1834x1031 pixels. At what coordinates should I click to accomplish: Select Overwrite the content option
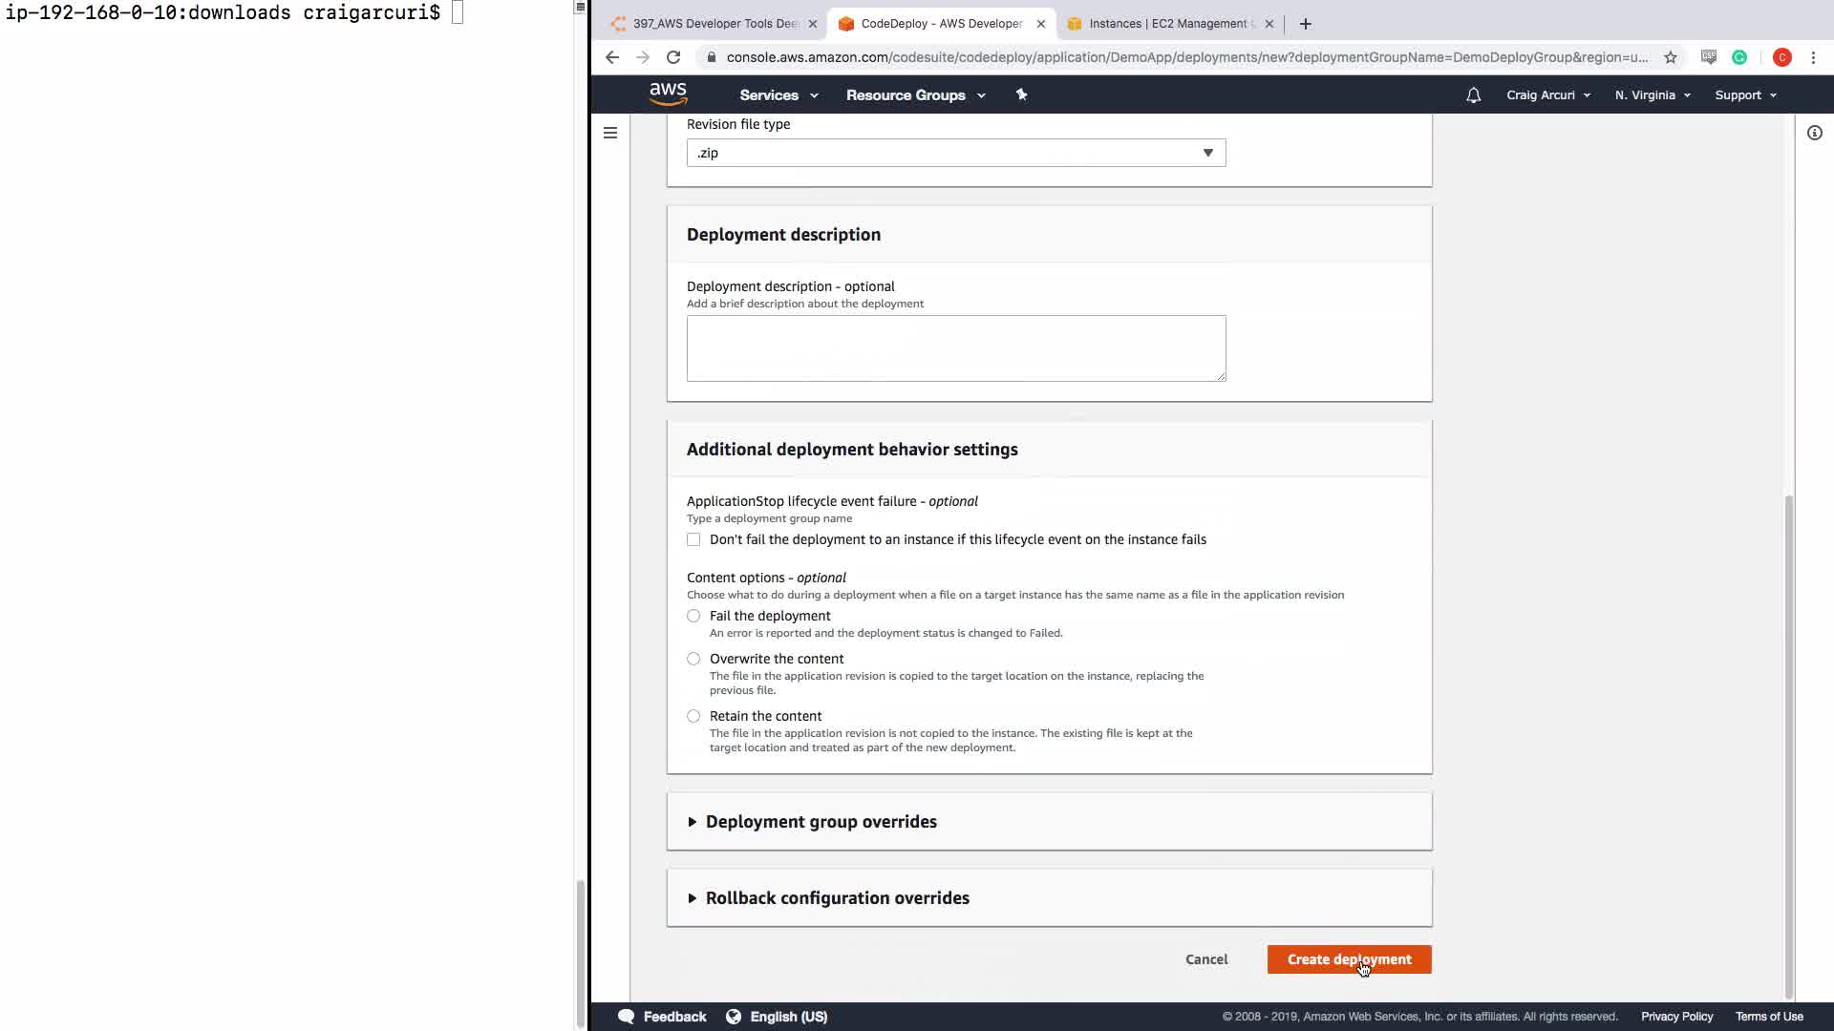pyautogui.click(x=693, y=659)
